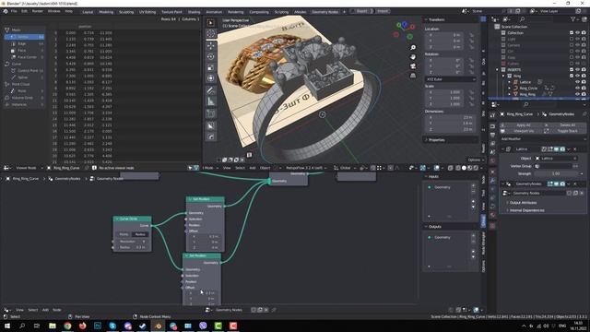
Task: Switch to the Modeling workspace tab
Action: point(106,12)
